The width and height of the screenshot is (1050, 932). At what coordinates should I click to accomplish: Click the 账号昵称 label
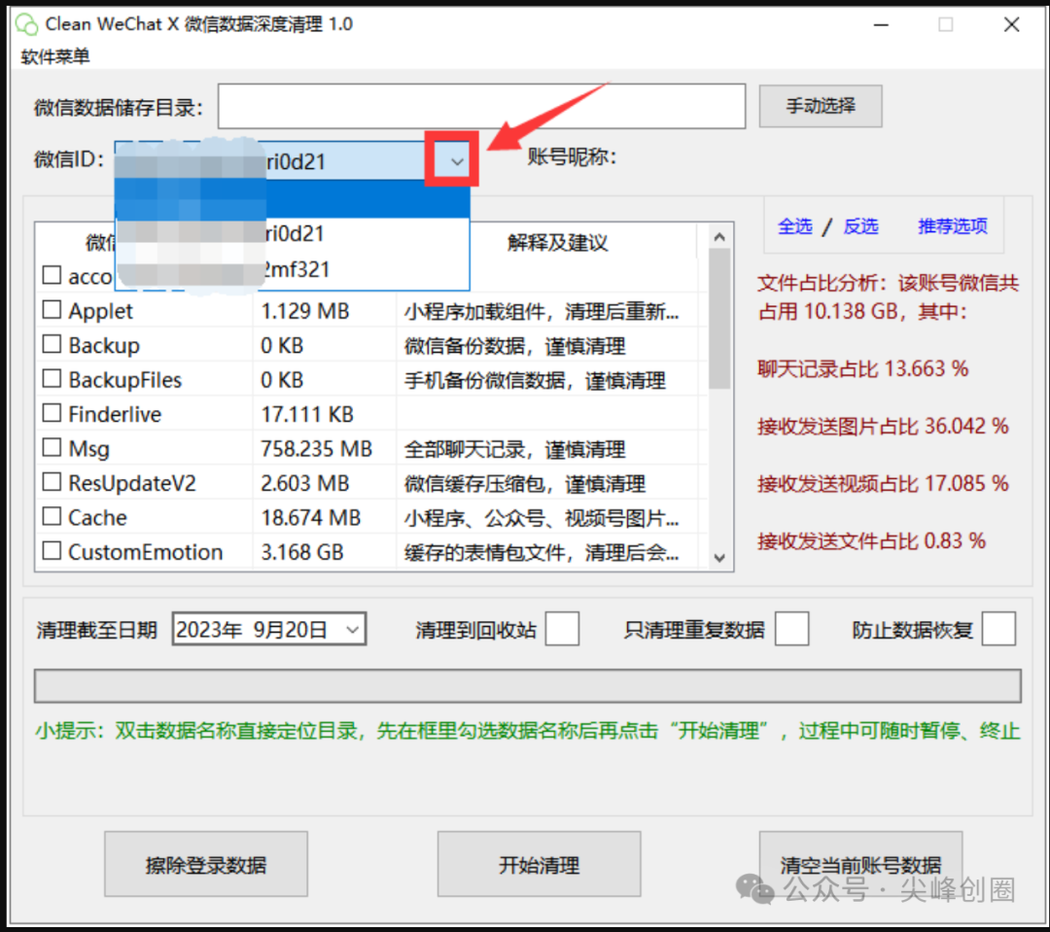pyautogui.click(x=572, y=156)
